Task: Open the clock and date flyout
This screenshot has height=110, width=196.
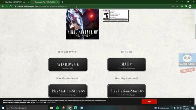Action: [186, 108]
